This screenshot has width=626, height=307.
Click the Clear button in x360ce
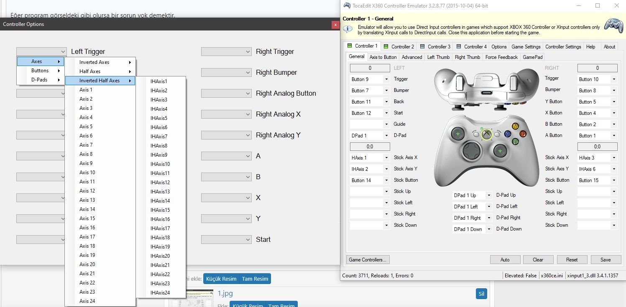538,260
